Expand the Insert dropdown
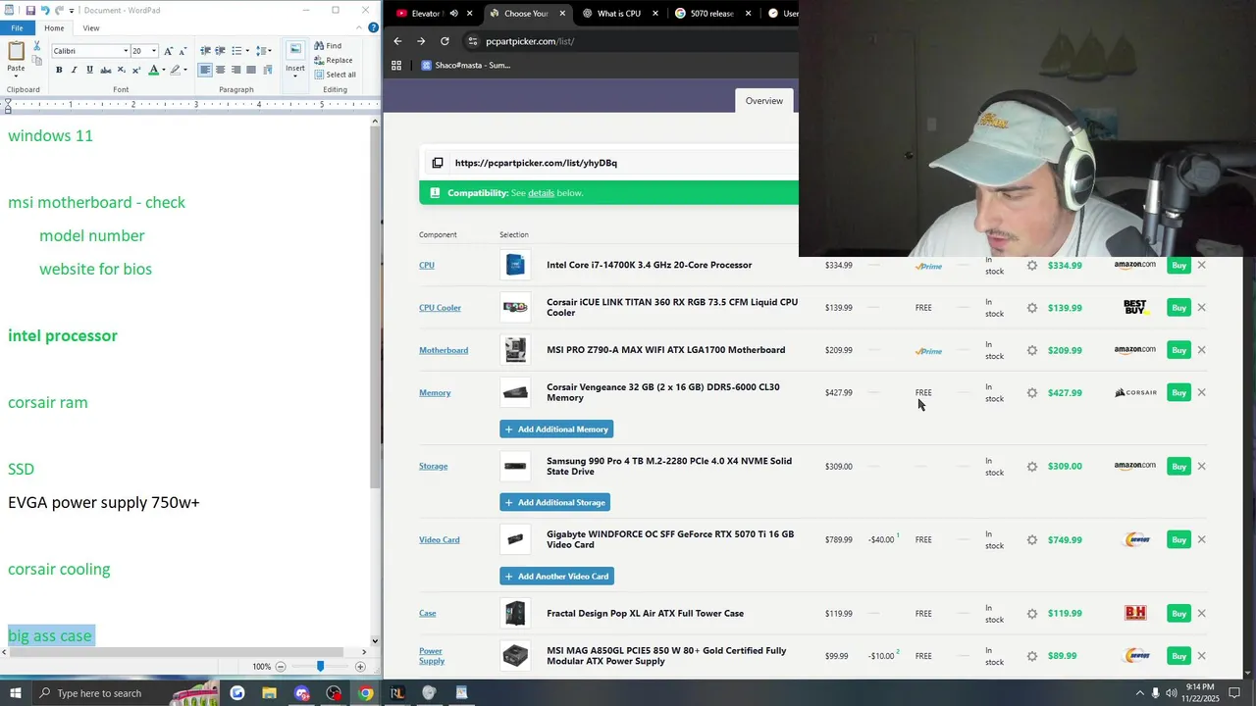The image size is (1256, 706). coord(295,77)
